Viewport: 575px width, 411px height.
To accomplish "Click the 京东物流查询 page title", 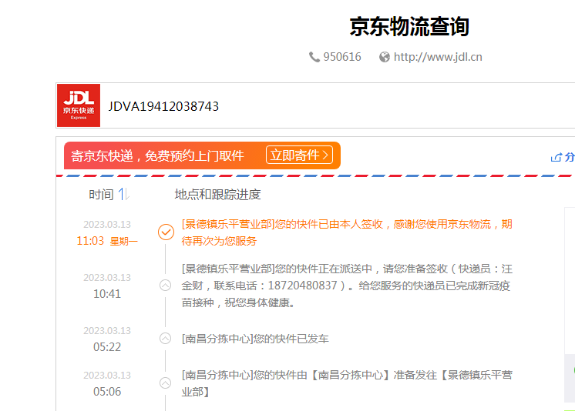I will pyautogui.click(x=409, y=27).
